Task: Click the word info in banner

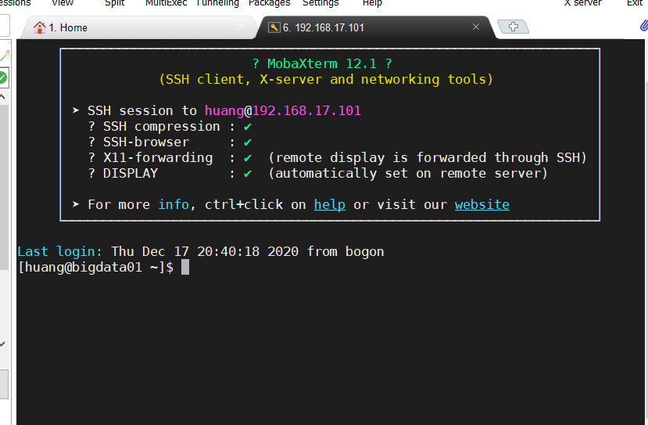Action: pos(174,204)
